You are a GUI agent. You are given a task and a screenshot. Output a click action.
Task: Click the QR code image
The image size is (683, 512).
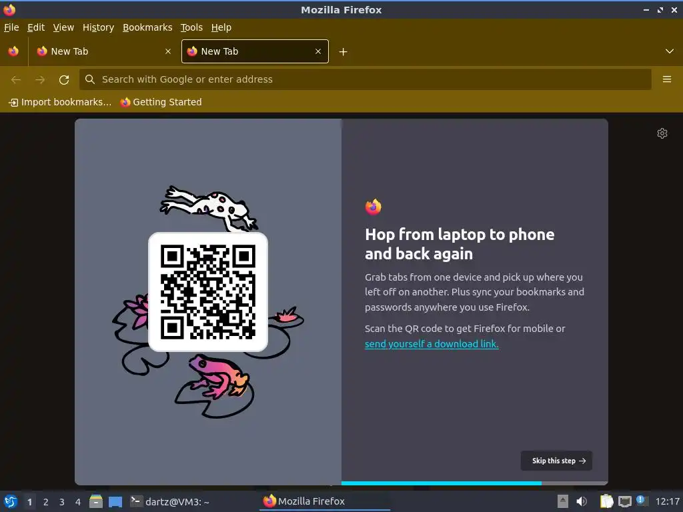[208, 292]
